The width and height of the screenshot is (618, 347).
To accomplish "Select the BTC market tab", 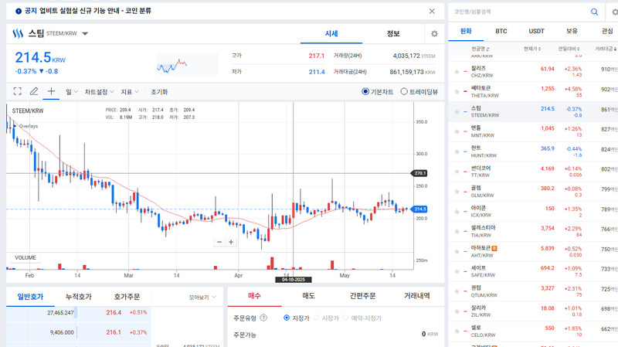I will tap(501, 31).
